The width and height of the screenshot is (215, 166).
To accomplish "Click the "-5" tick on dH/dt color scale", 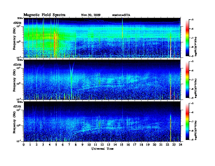I will point(192,20).
